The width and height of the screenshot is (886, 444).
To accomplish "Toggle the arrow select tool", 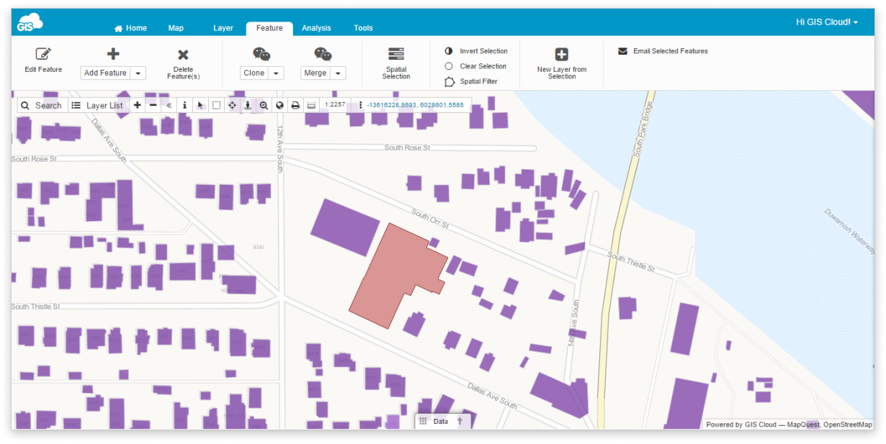I will 200,105.
